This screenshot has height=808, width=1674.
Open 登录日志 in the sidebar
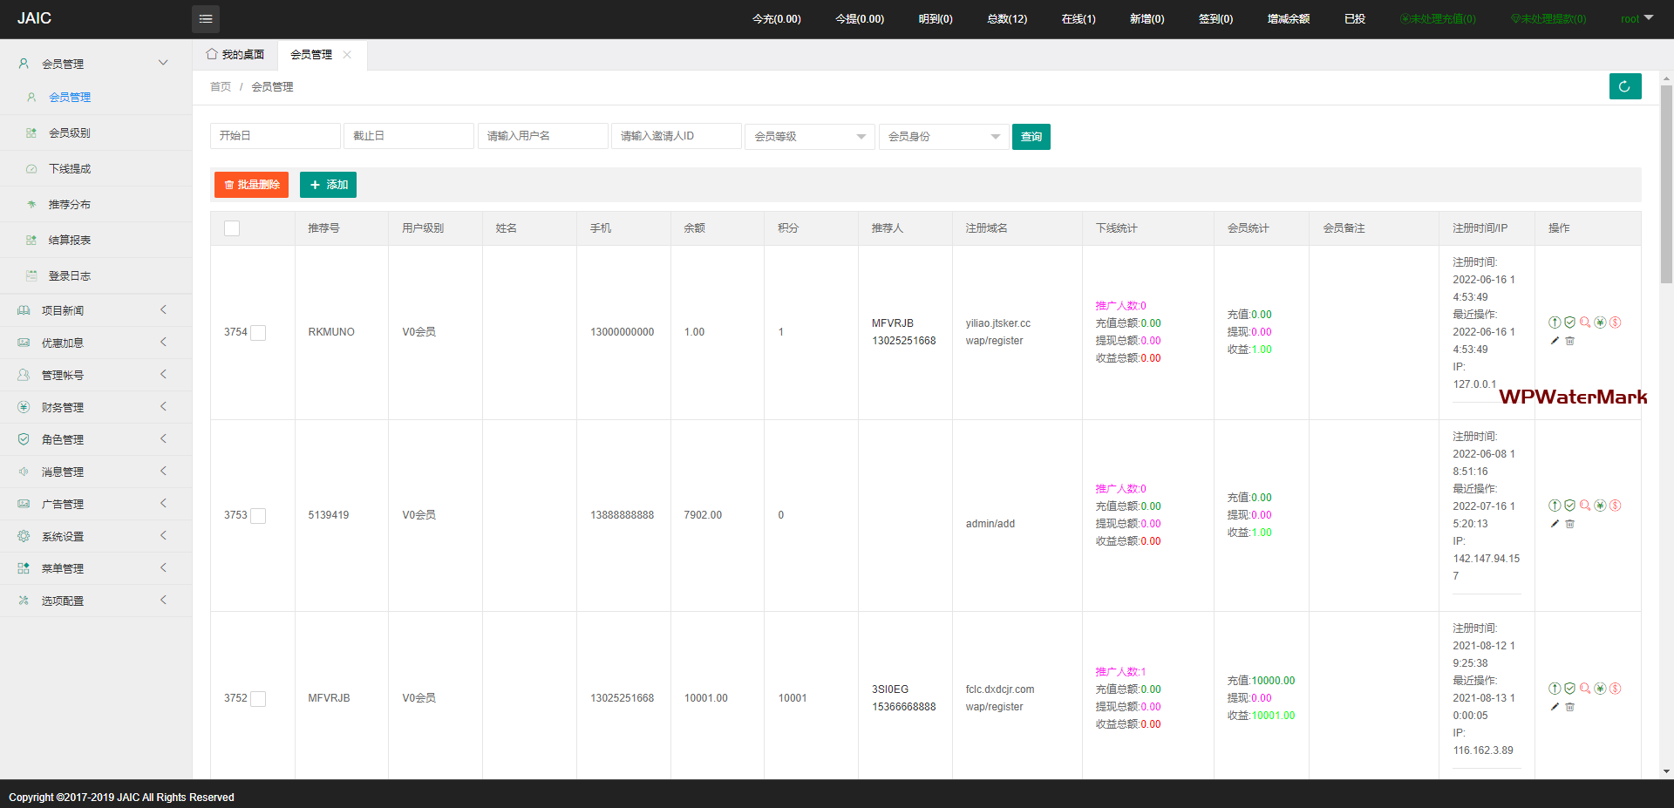pyautogui.click(x=70, y=276)
